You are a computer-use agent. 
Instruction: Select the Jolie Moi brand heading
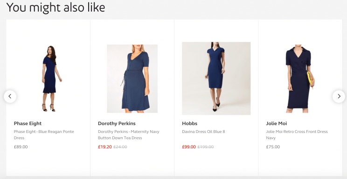277,123
